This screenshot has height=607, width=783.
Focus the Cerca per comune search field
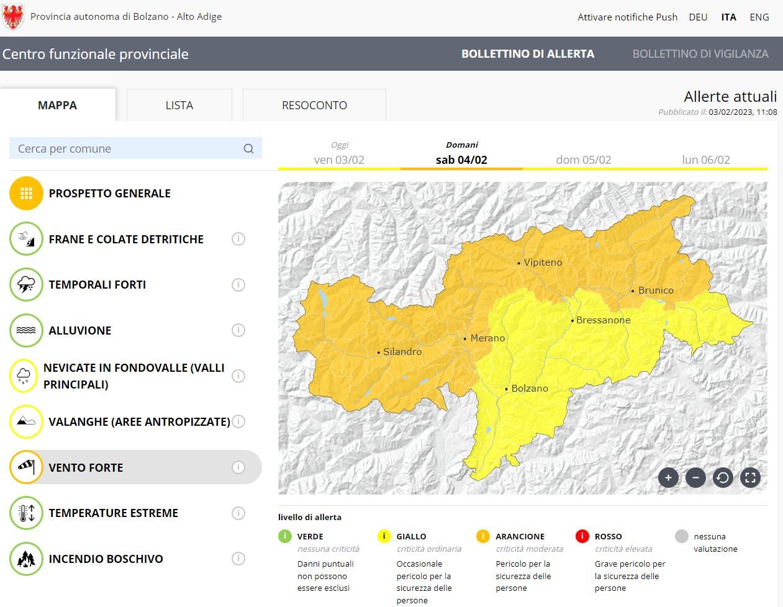127,149
